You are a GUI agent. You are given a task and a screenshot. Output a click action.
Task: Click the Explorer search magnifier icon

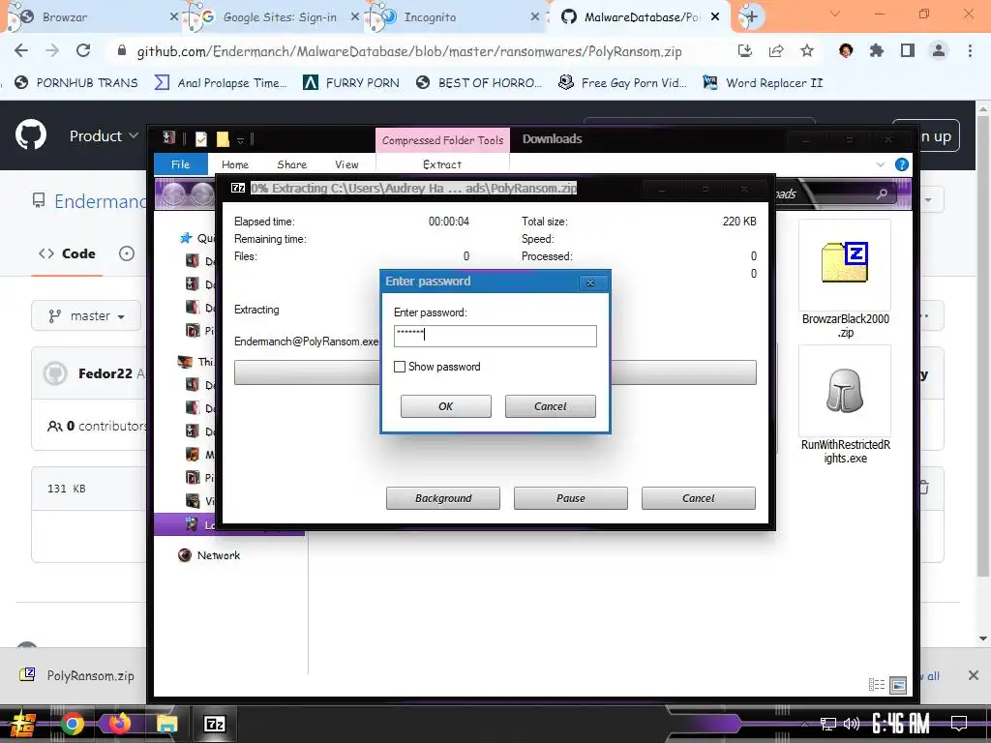882,193
